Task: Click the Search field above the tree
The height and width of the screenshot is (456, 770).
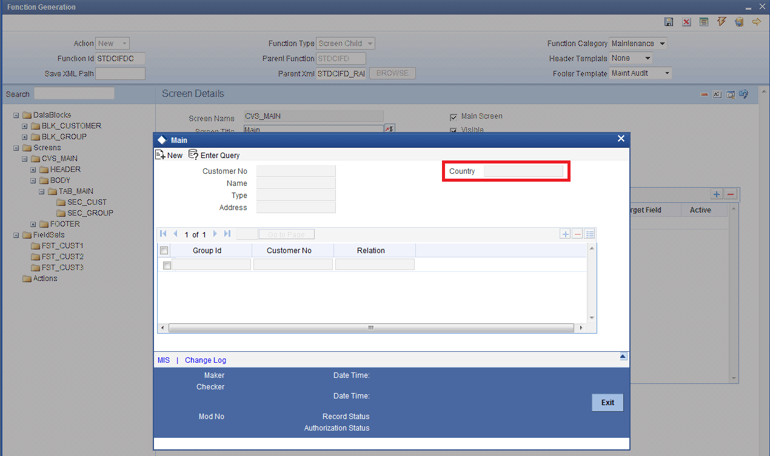Action: (x=73, y=94)
